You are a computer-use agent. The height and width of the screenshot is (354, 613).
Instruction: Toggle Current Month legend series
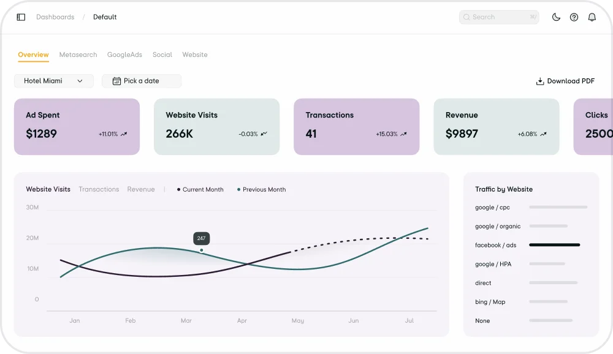[200, 189]
